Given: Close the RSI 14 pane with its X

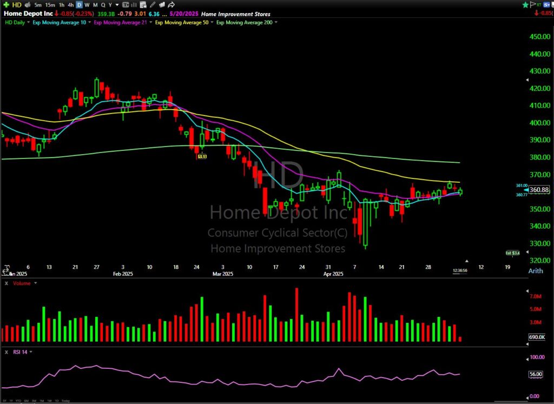Looking at the screenshot, I should tap(6, 352).
